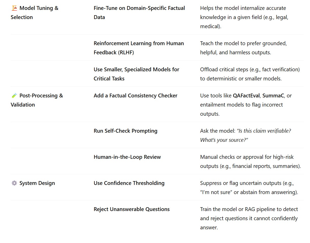Select the "Human-in-the-Loop Review" title
Image resolution: width=310 pixels, height=243 pixels.
pyautogui.click(x=127, y=157)
